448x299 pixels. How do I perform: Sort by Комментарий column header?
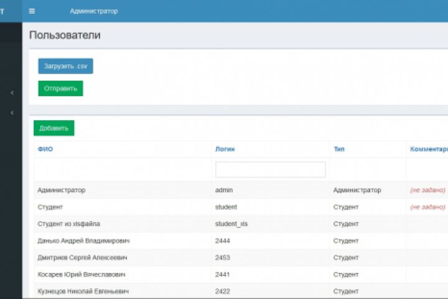point(429,149)
